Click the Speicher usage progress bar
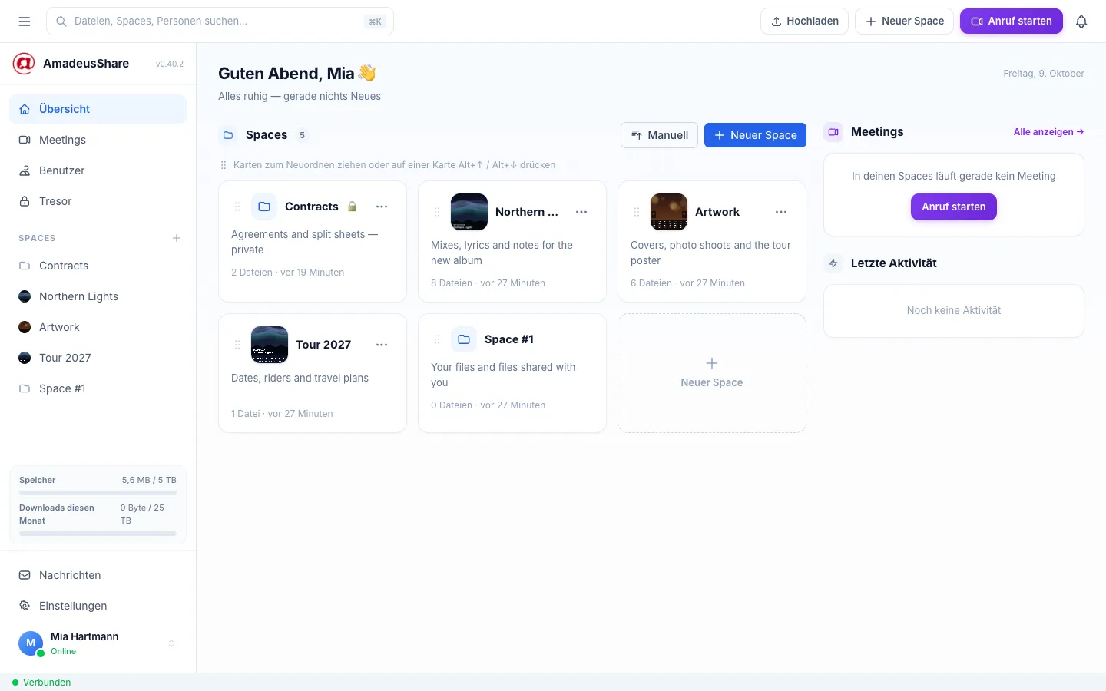Image resolution: width=1106 pixels, height=691 pixels. click(98, 493)
